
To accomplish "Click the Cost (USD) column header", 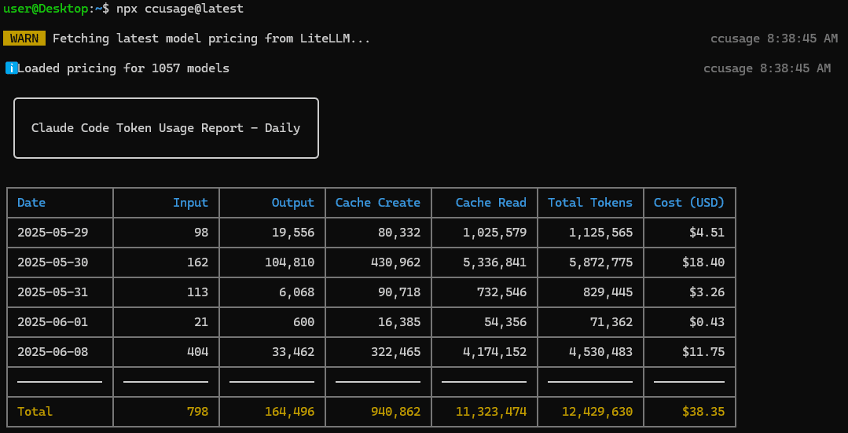I will (x=689, y=203).
